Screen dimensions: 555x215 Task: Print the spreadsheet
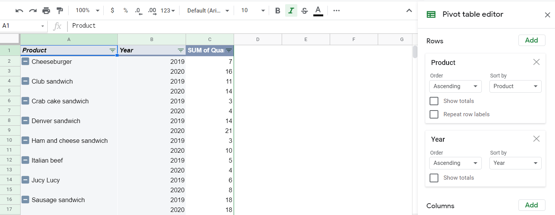(x=46, y=11)
